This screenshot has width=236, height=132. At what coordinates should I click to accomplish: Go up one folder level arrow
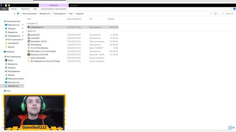(14, 14)
